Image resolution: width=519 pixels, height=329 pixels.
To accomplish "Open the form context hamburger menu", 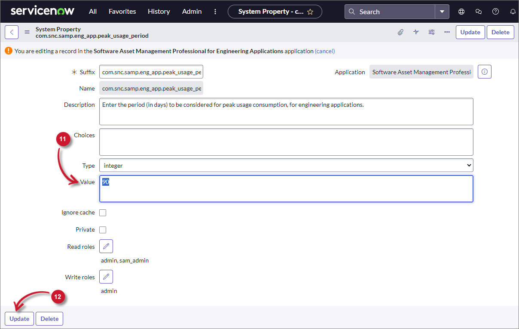I will pyautogui.click(x=27, y=32).
